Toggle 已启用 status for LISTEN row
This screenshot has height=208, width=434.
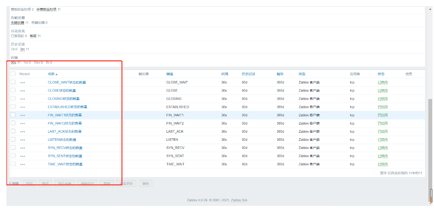click(x=383, y=140)
